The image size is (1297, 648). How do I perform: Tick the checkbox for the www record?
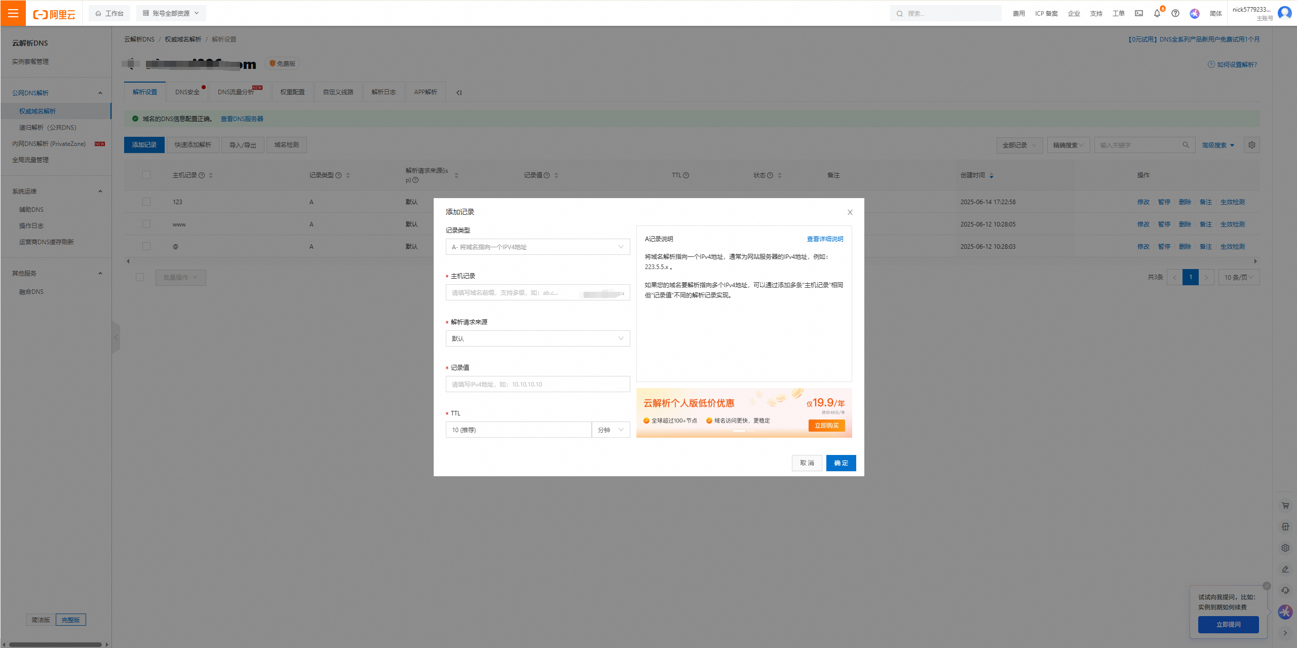146,224
